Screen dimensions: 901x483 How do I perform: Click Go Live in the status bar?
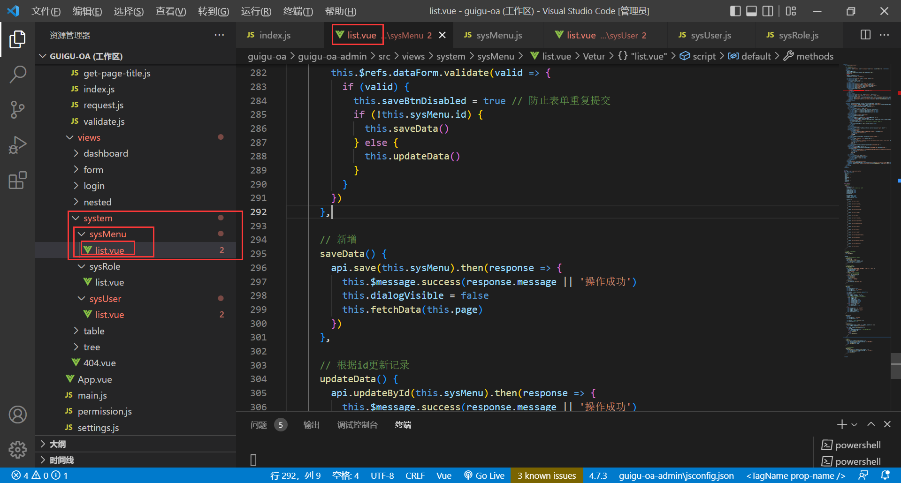tap(484, 475)
